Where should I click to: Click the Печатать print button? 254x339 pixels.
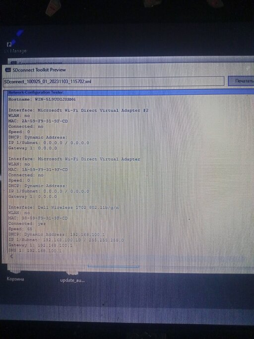click(242, 81)
